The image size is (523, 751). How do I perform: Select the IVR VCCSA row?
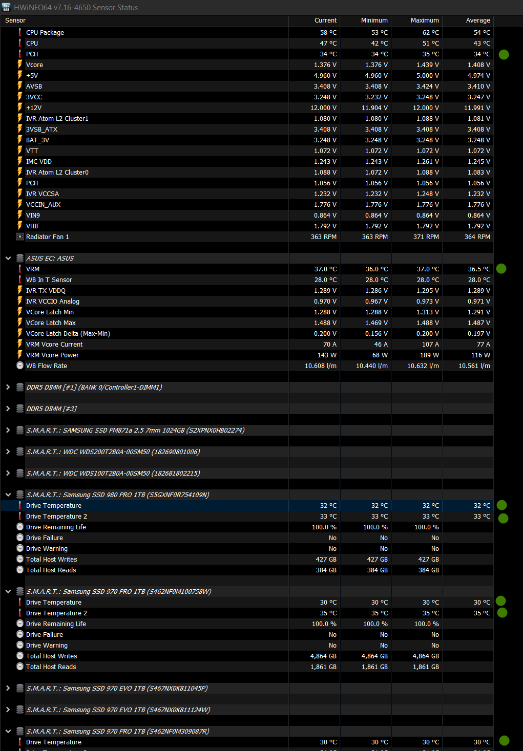click(x=247, y=194)
